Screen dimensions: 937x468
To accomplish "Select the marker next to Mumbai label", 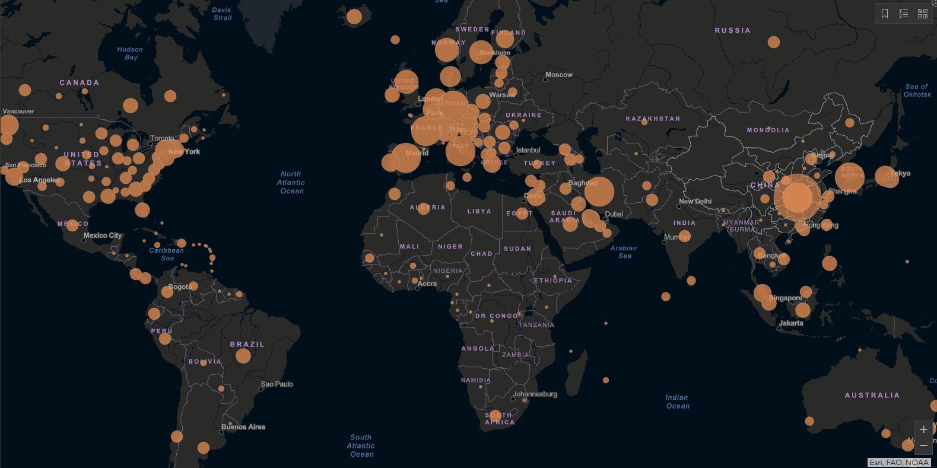I will click(685, 236).
